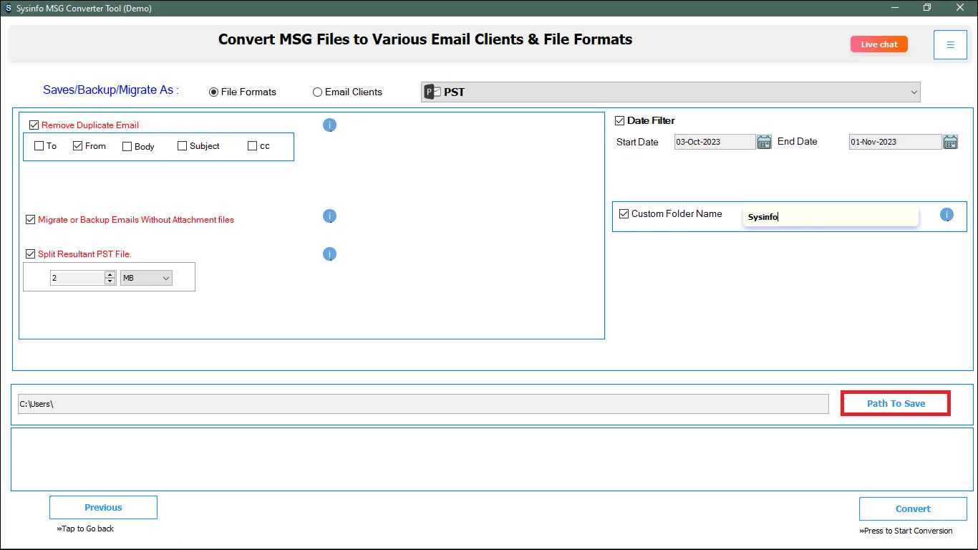Expand the PST format dropdown
This screenshot has height=550, width=978.
click(914, 92)
